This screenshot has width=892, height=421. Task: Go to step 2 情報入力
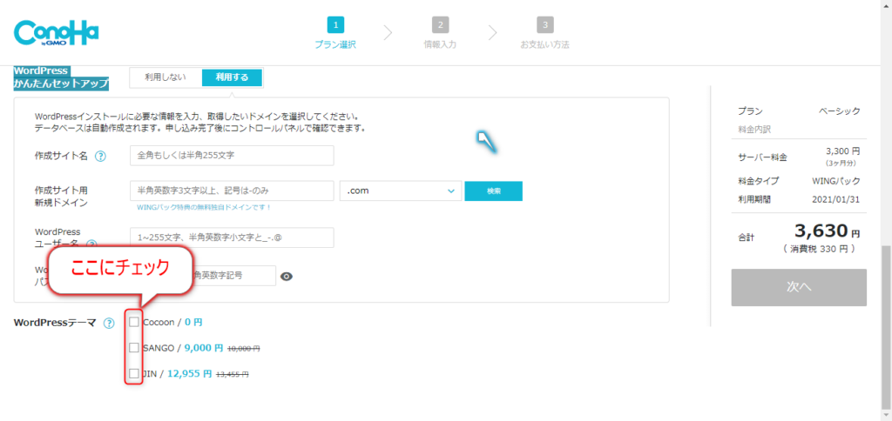tap(440, 33)
